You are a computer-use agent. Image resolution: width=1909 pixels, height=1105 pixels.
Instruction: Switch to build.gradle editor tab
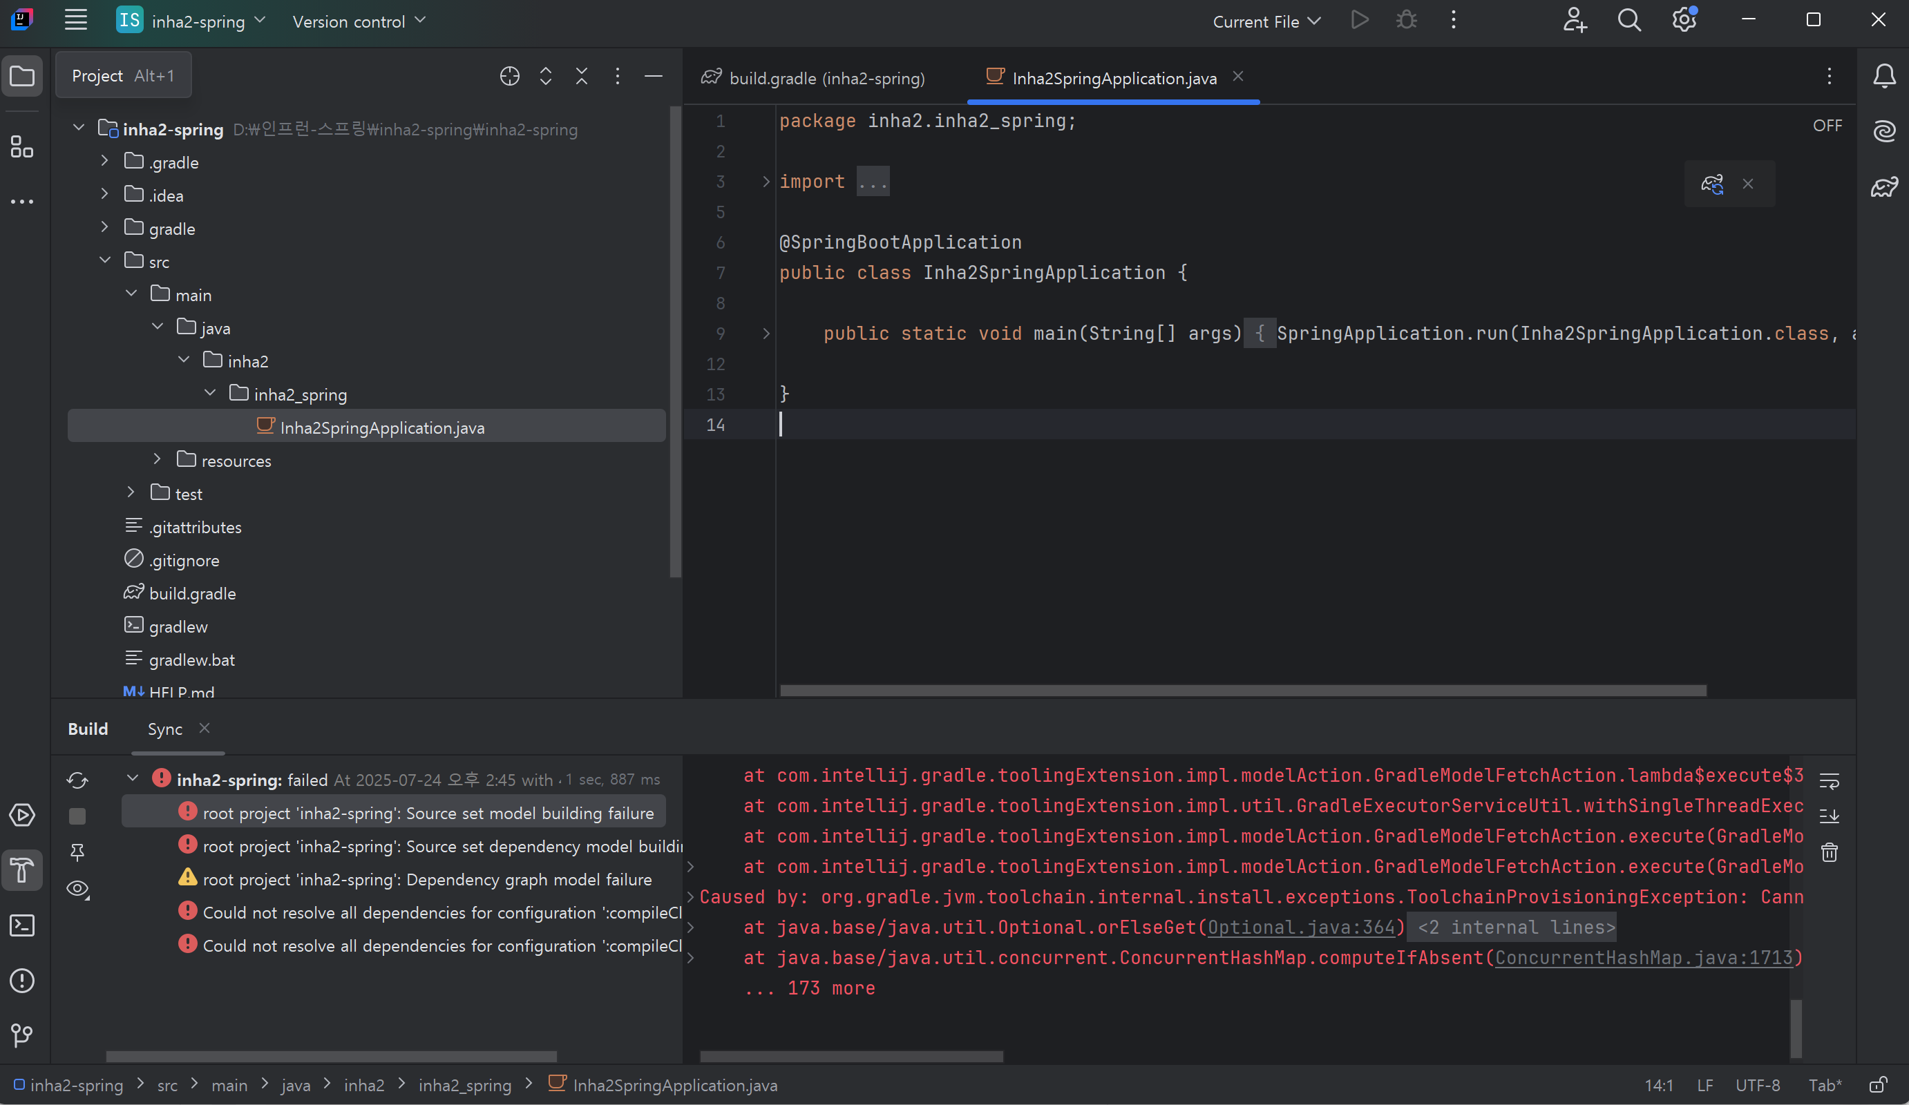tap(814, 78)
